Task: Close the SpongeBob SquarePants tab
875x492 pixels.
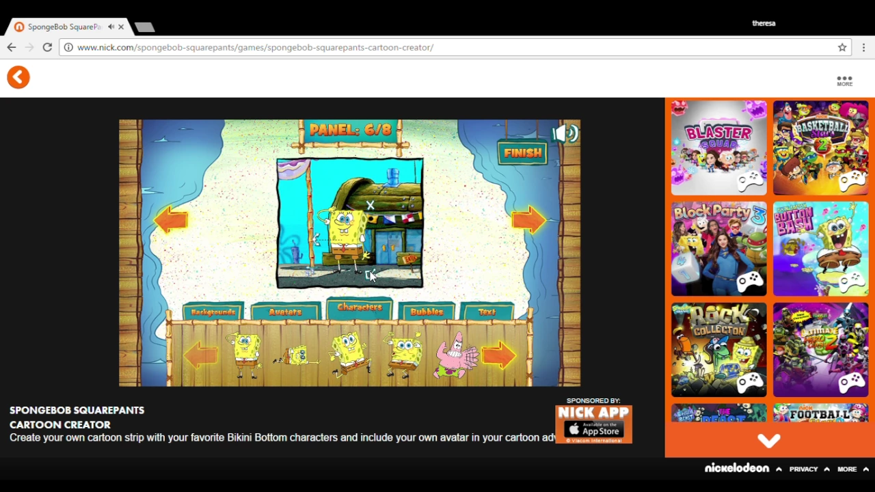Action: (121, 27)
